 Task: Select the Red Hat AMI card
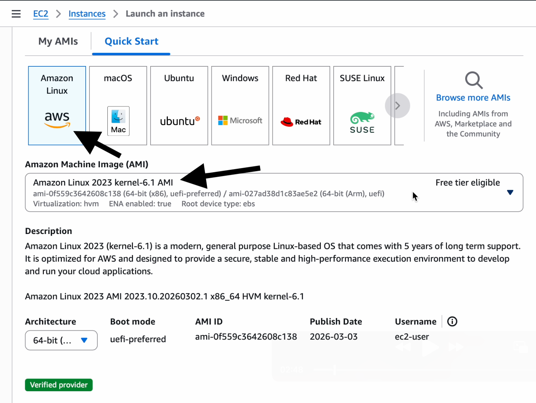point(301,105)
